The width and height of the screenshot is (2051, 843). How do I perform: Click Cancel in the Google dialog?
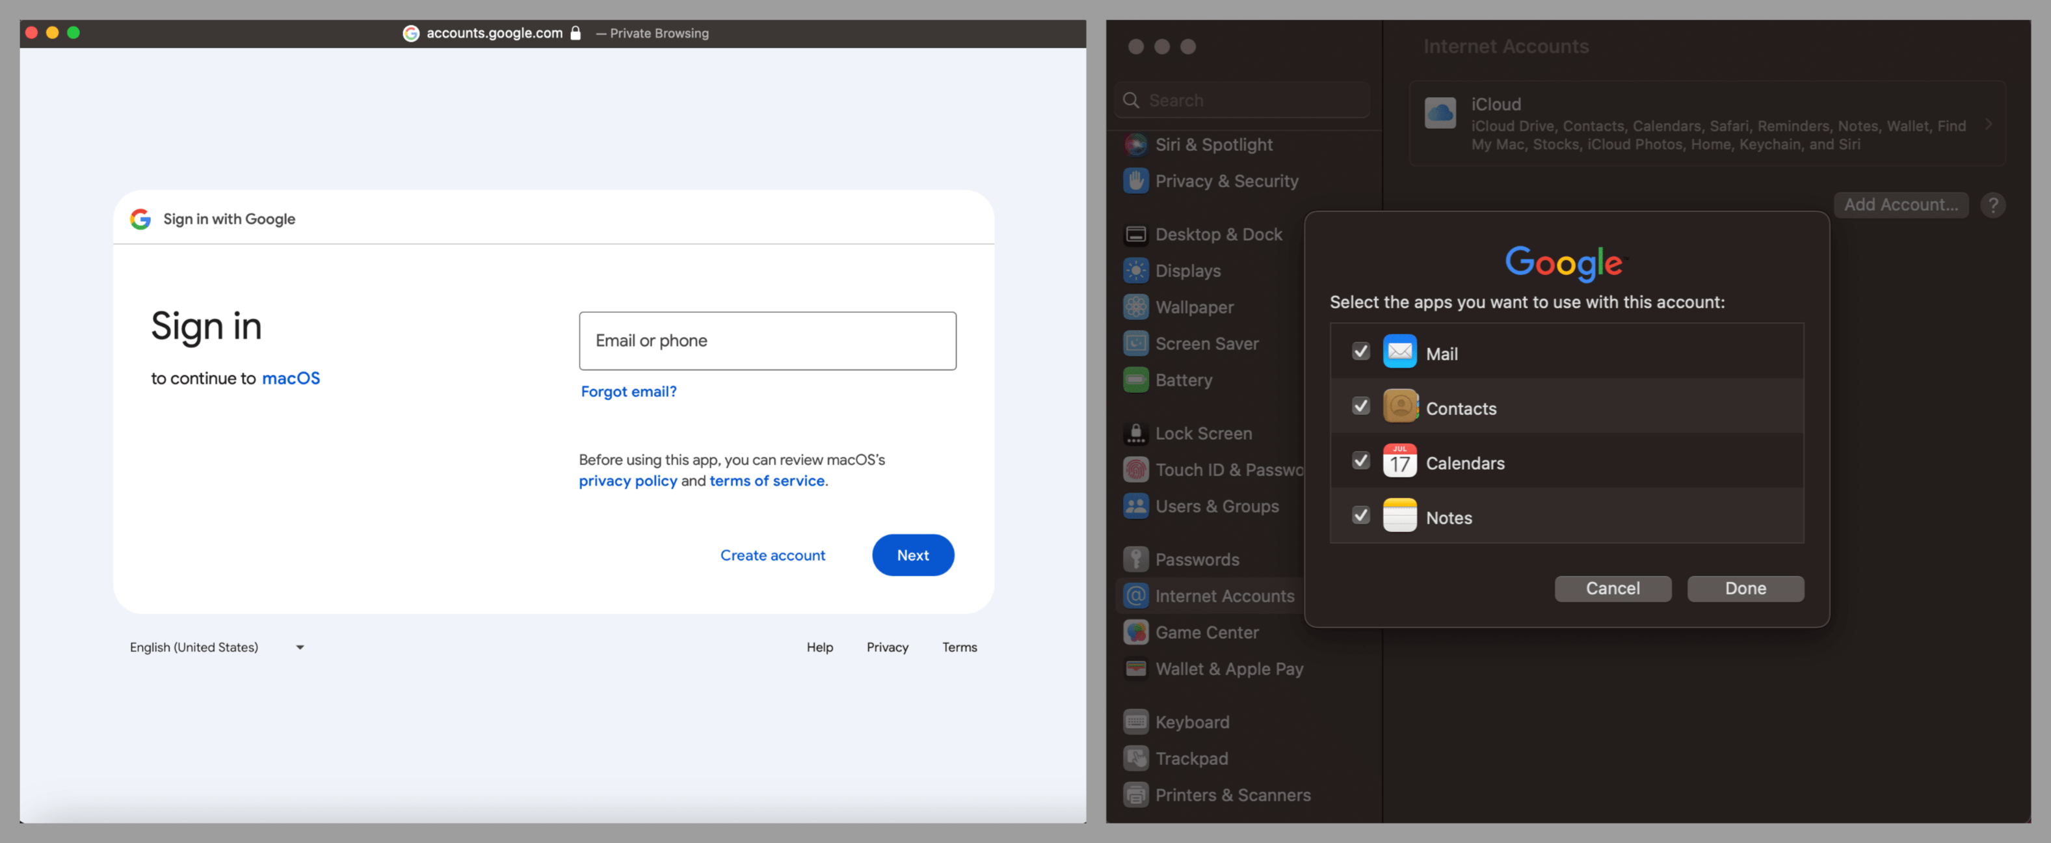click(x=1612, y=588)
